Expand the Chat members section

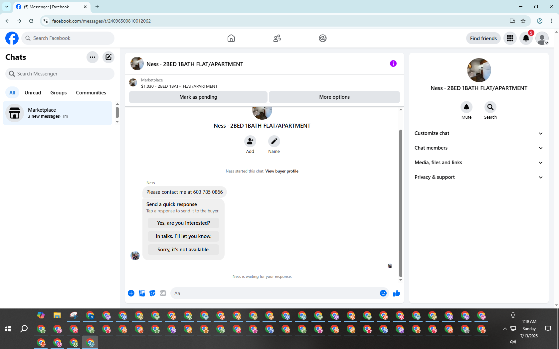[479, 148]
